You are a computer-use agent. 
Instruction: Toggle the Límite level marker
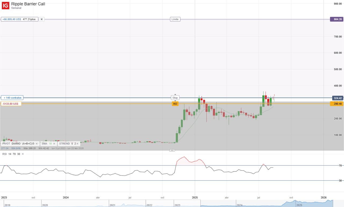pos(175,19)
